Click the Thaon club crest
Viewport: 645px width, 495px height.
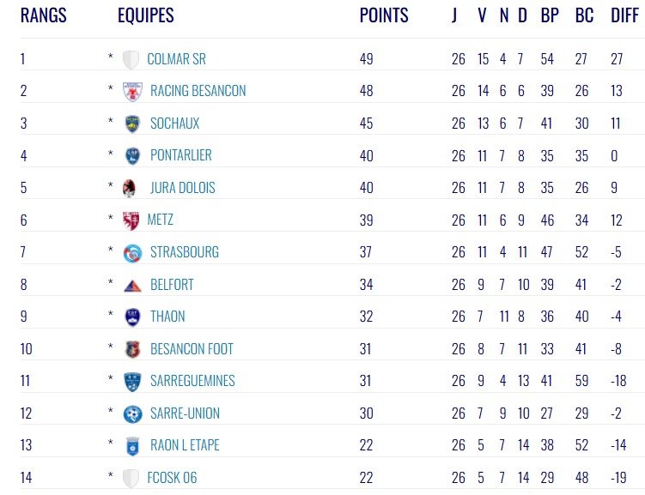(132, 317)
